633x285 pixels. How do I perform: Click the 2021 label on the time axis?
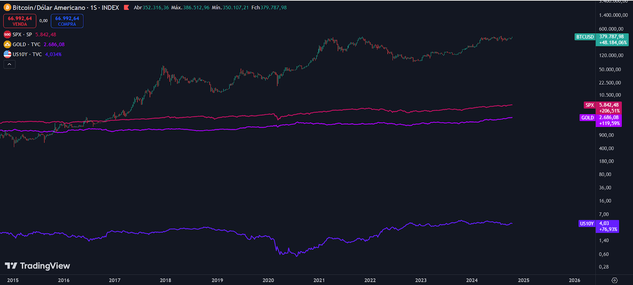(319, 280)
